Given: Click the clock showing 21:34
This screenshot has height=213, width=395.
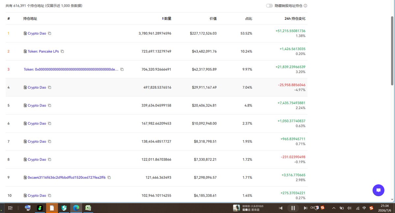Looking at the screenshot, I should [x=385, y=206].
